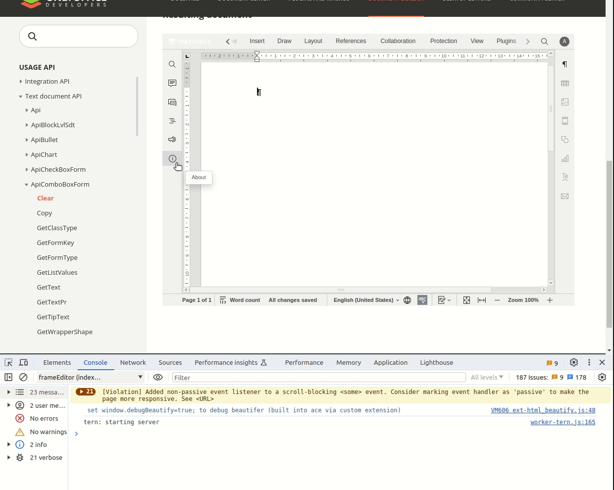Open document language dropdown English (United States)
Image resolution: width=614 pixels, height=490 pixels.
366,300
